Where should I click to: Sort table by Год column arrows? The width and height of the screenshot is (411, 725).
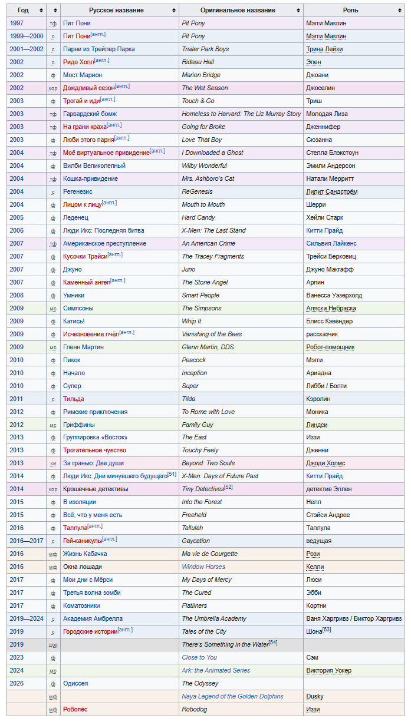coord(41,11)
